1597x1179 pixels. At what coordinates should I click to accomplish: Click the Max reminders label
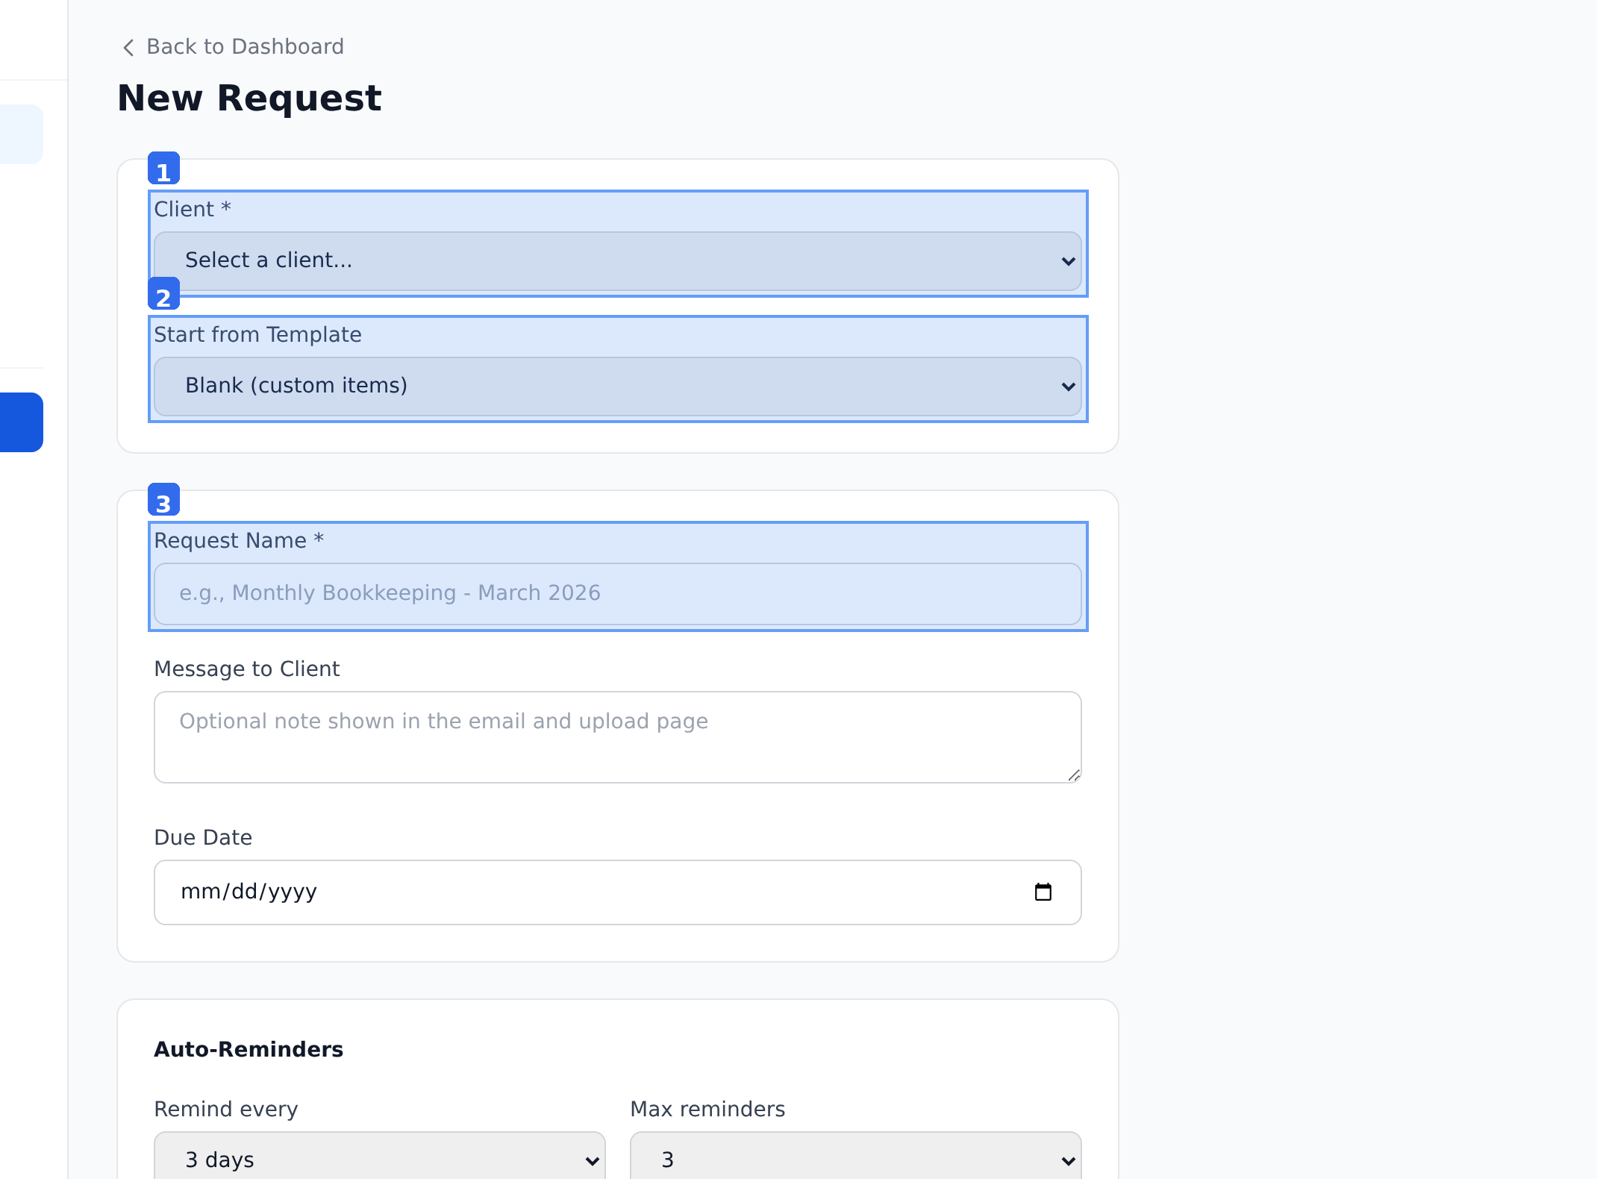pyautogui.click(x=707, y=1109)
